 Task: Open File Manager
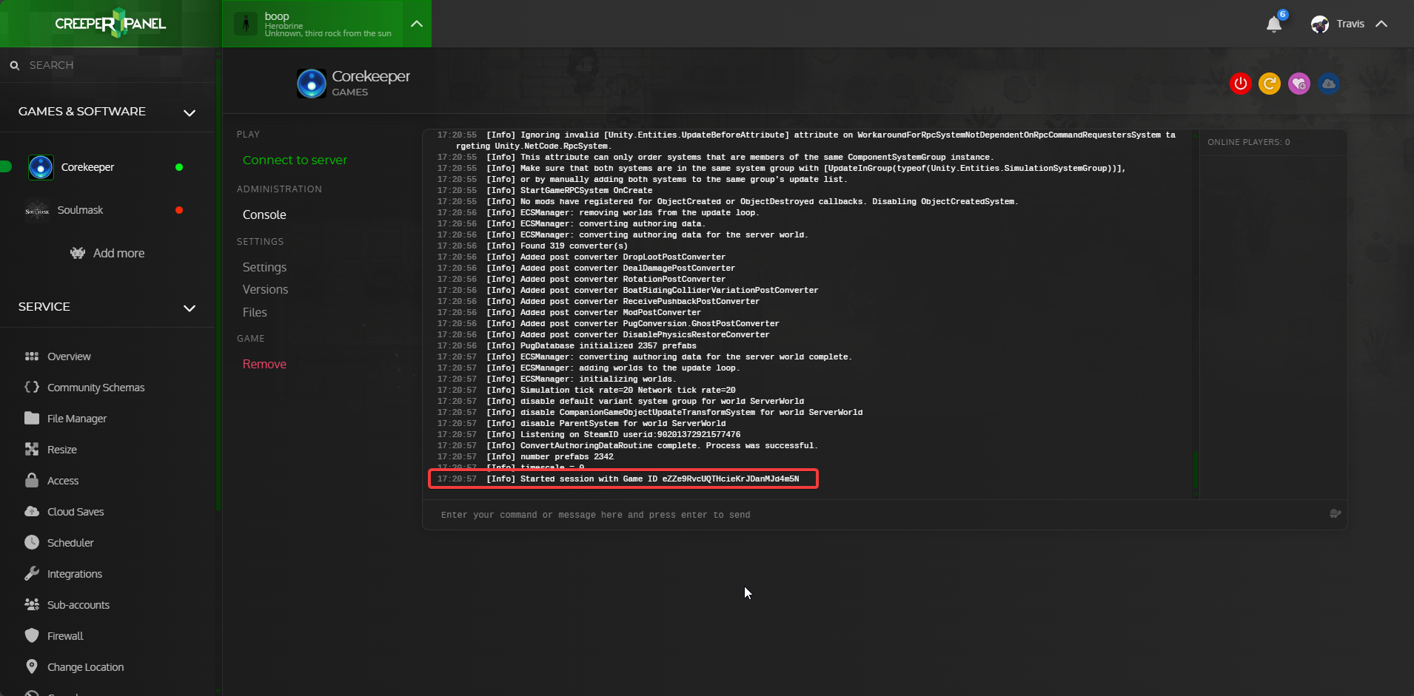coord(76,419)
